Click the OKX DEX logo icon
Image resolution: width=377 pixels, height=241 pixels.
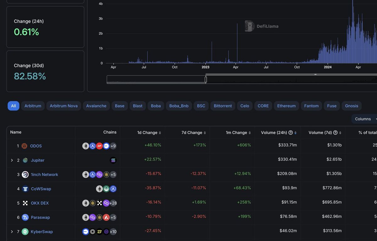click(25, 203)
